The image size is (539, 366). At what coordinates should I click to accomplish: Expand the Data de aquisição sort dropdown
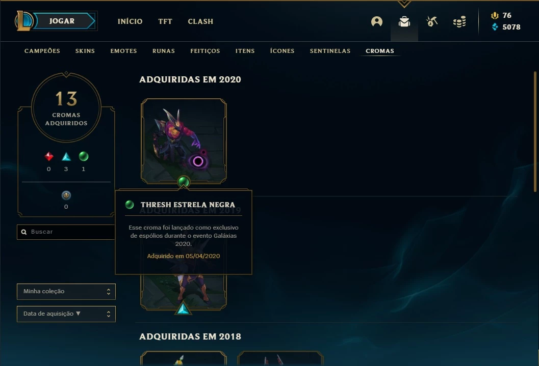[66, 314]
